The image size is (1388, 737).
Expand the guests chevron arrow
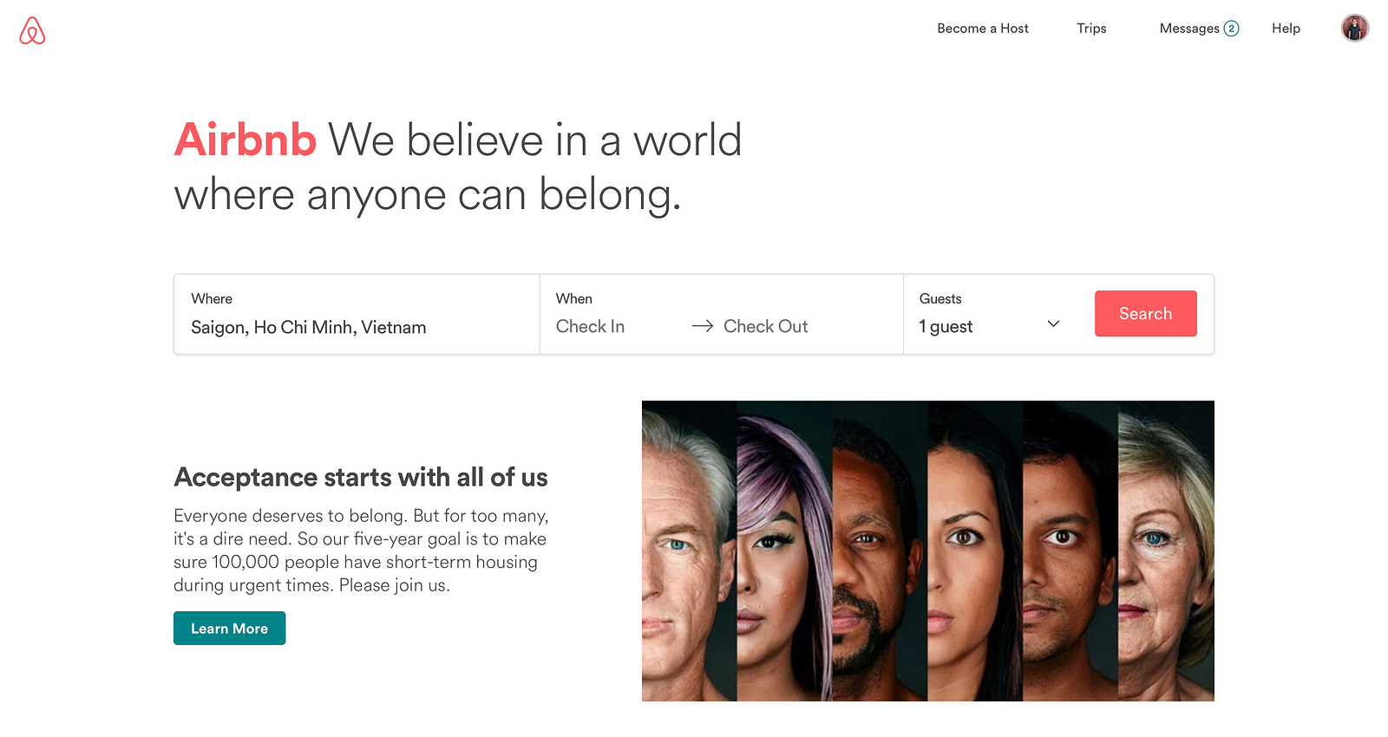coord(1053,324)
